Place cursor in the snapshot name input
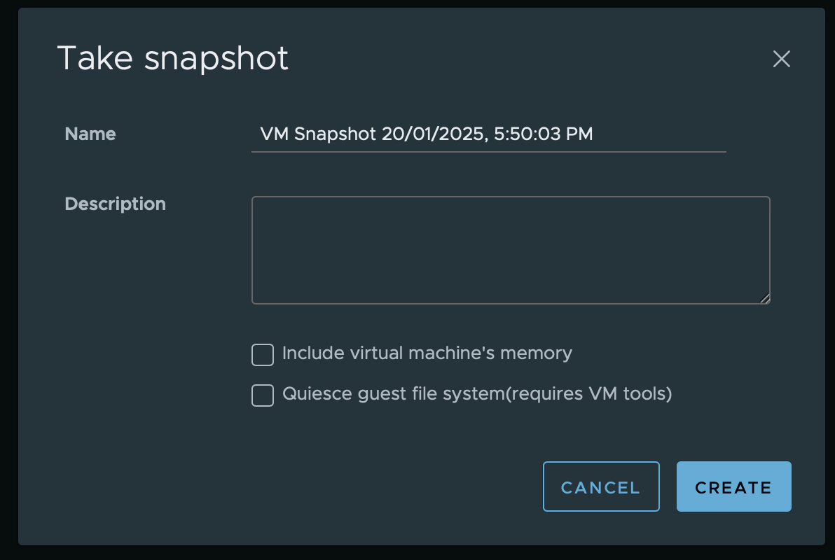The width and height of the screenshot is (835, 560). tap(488, 134)
